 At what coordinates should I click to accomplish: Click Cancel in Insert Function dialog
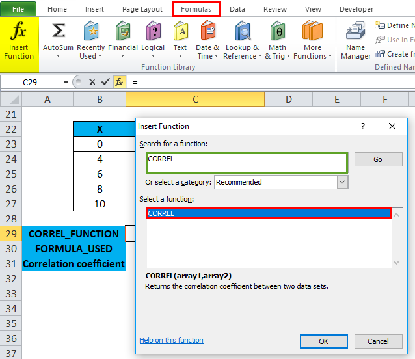tap(378, 341)
